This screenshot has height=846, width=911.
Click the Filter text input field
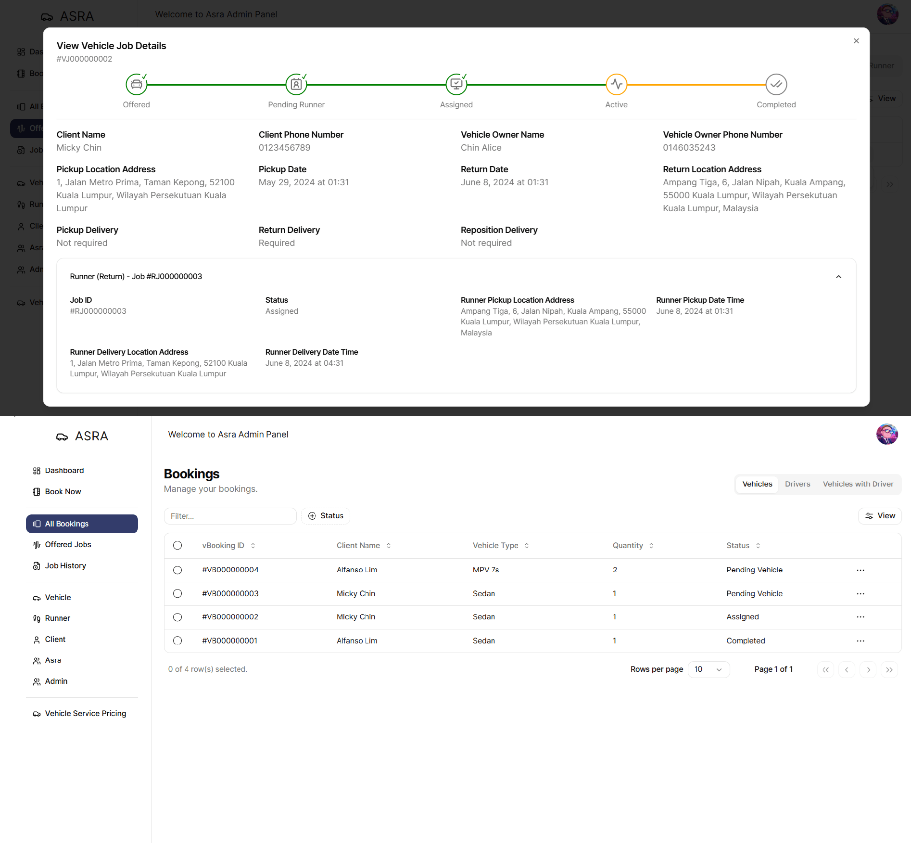(230, 516)
